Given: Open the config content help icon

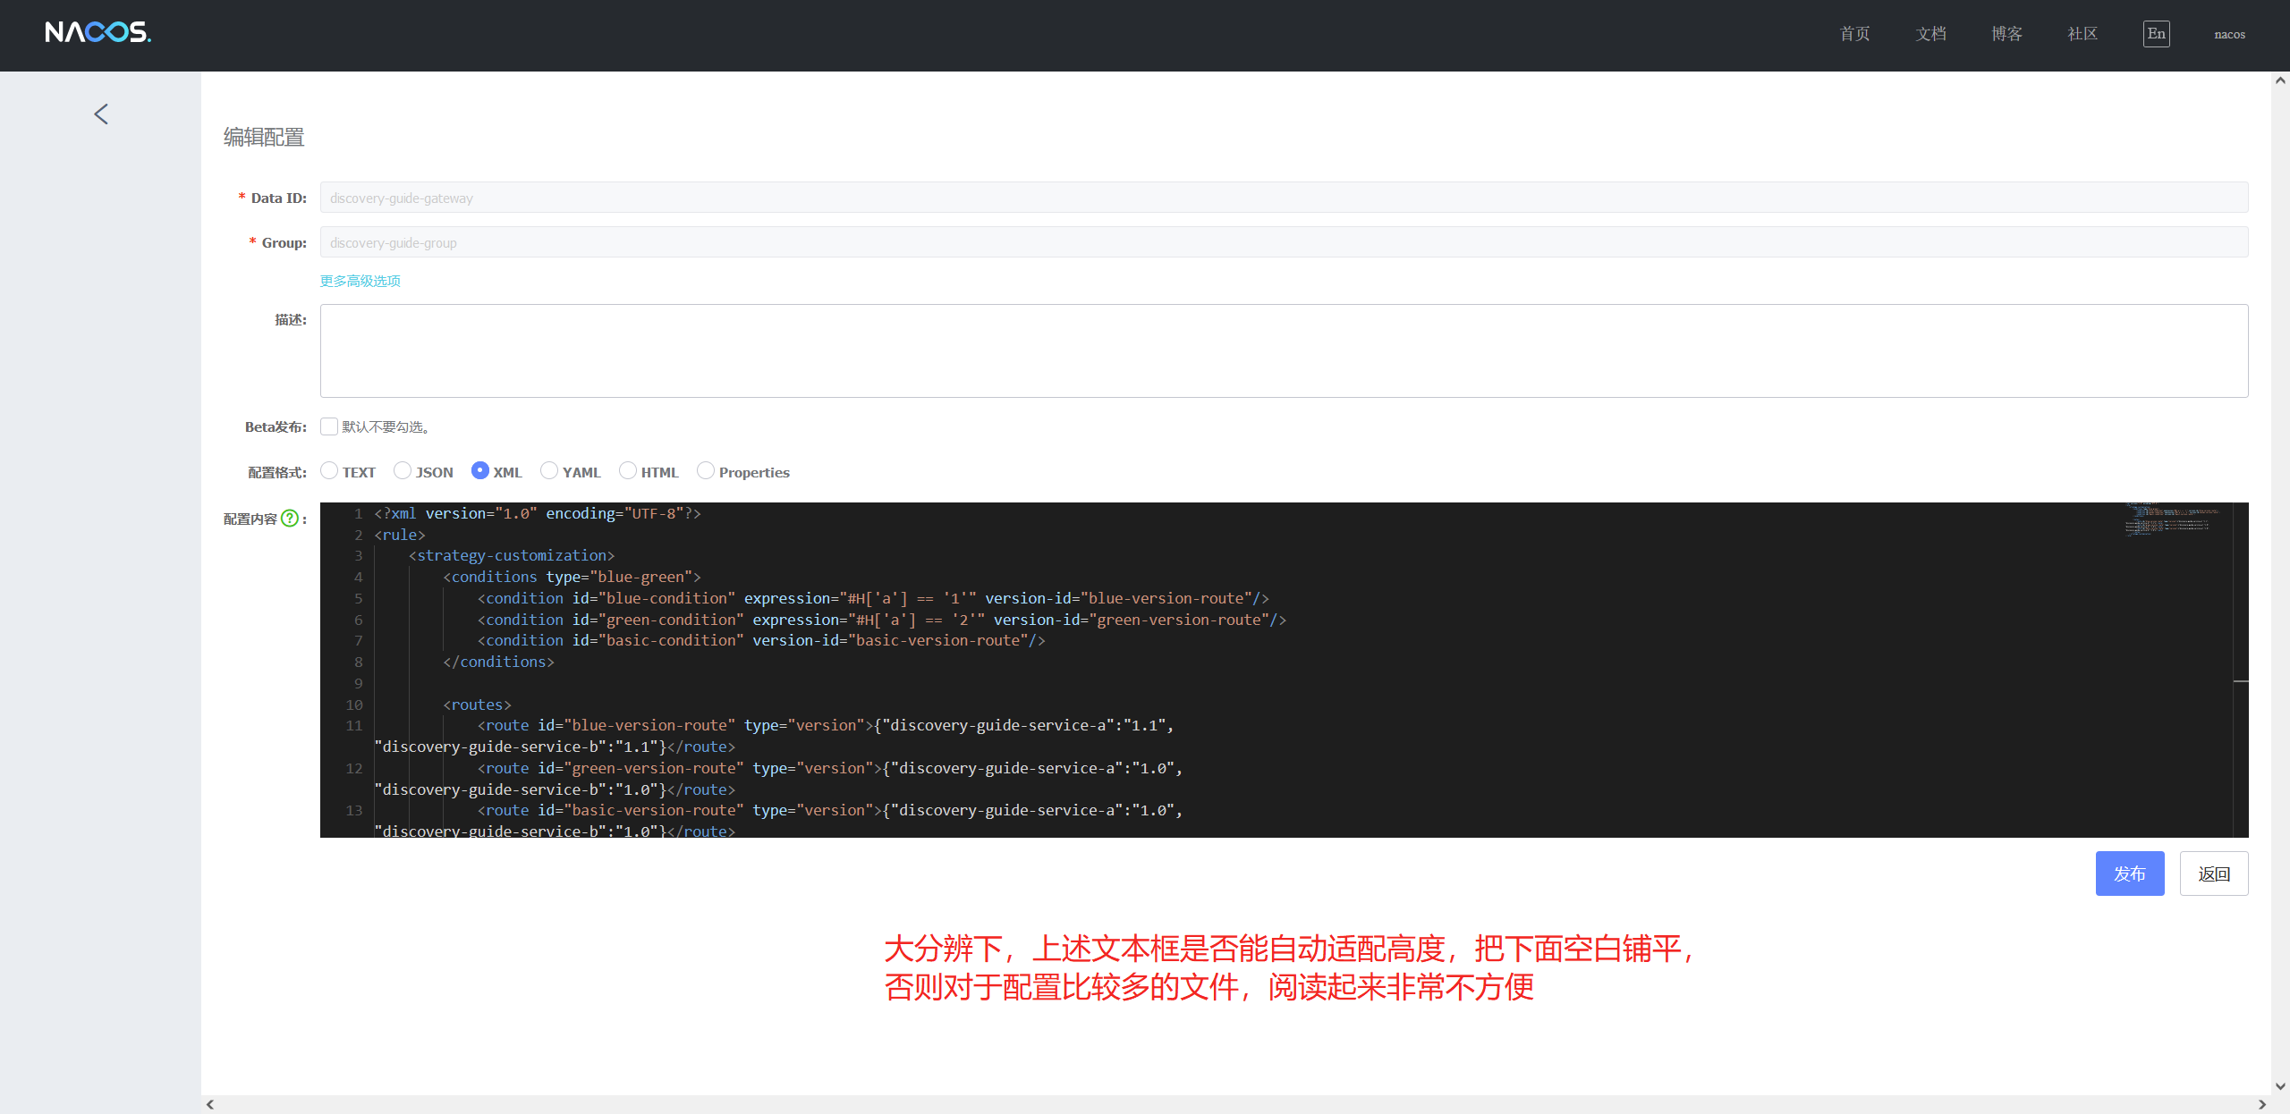Looking at the screenshot, I should point(290,519).
